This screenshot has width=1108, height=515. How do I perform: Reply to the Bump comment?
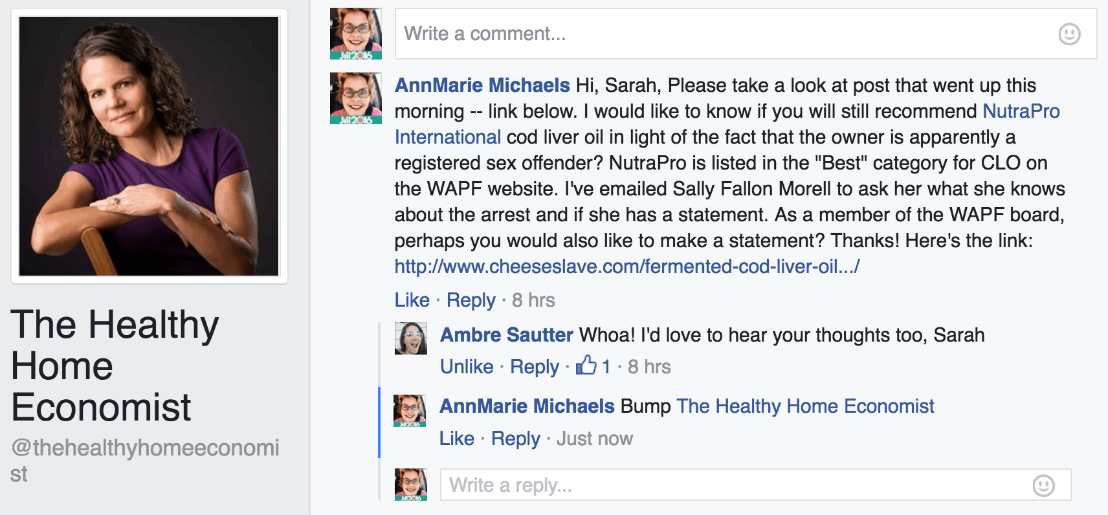516,439
